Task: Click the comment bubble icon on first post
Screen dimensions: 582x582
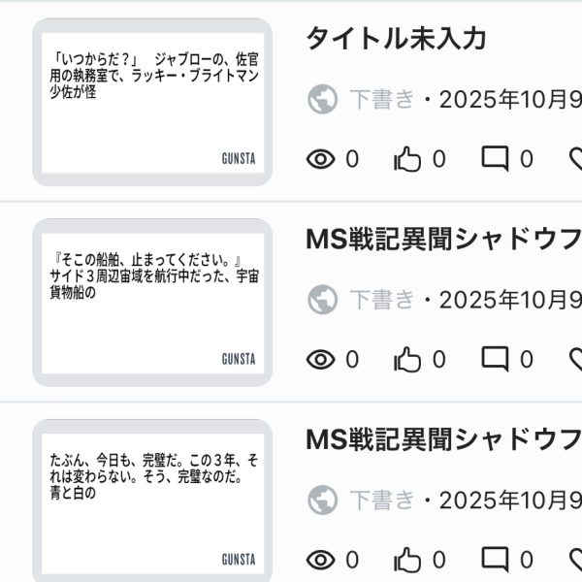Action: click(x=496, y=159)
